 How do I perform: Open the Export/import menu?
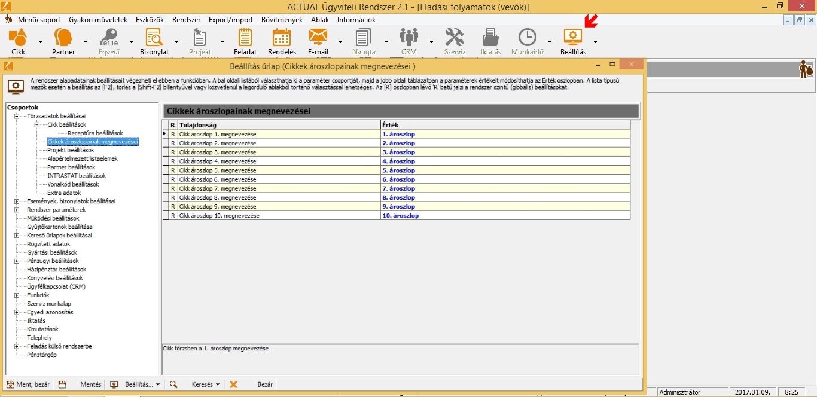[x=231, y=20]
